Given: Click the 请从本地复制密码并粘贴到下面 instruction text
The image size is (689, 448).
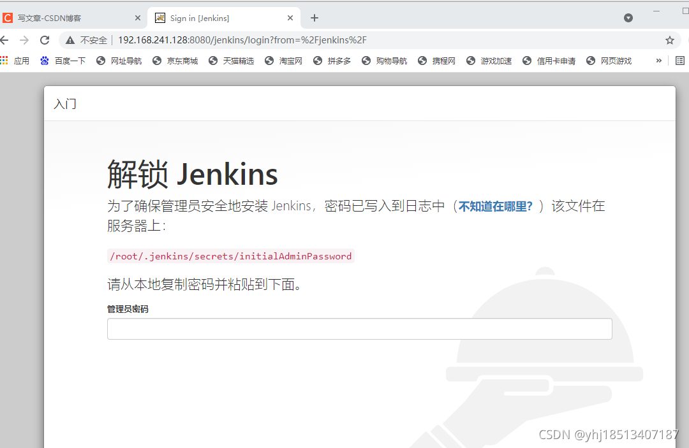Looking at the screenshot, I should (204, 285).
